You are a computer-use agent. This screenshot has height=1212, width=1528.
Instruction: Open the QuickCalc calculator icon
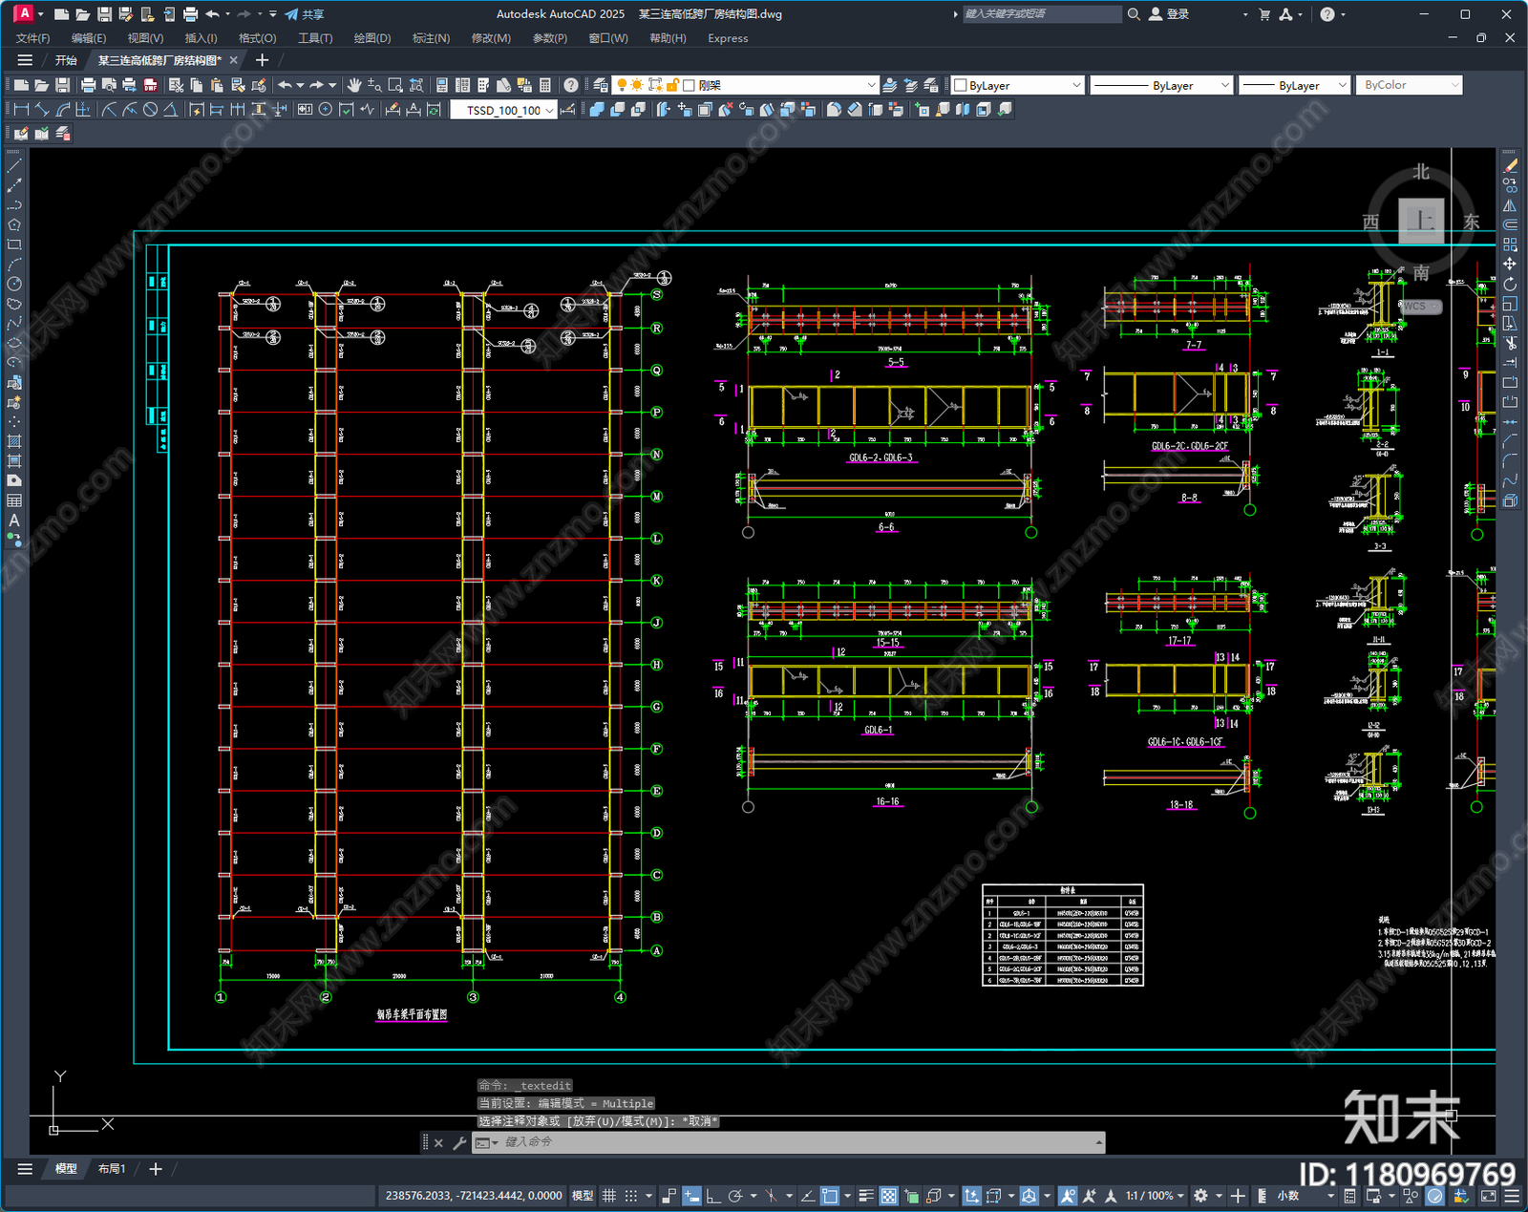[545, 85]
